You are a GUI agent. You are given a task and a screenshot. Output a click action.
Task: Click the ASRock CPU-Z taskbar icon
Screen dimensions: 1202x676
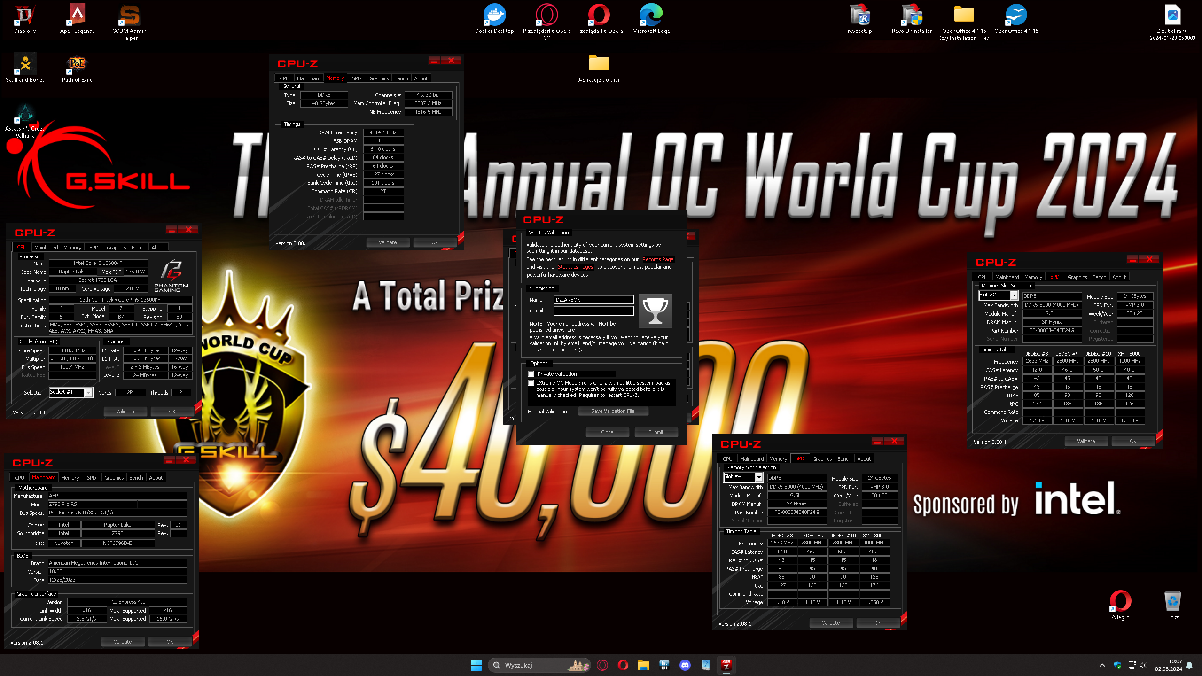[726, 665]
